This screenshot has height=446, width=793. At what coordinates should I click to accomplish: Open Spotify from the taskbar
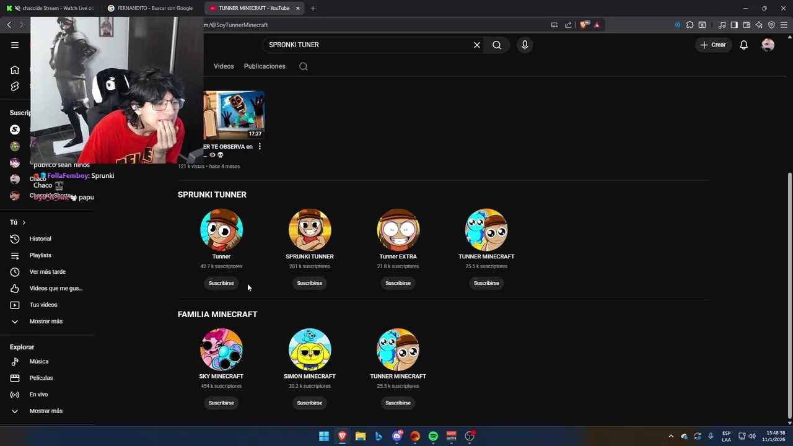point(433,436)
